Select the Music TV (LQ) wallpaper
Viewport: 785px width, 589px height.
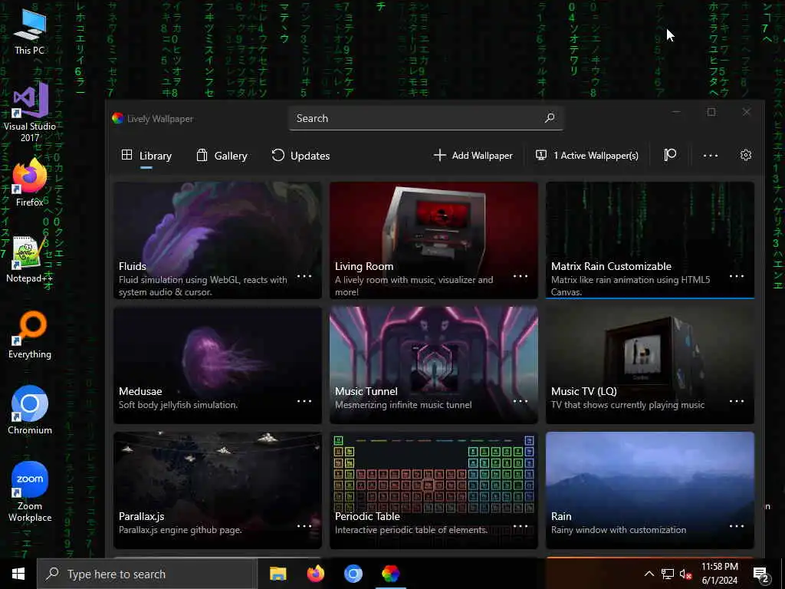[x=650, y=365]
